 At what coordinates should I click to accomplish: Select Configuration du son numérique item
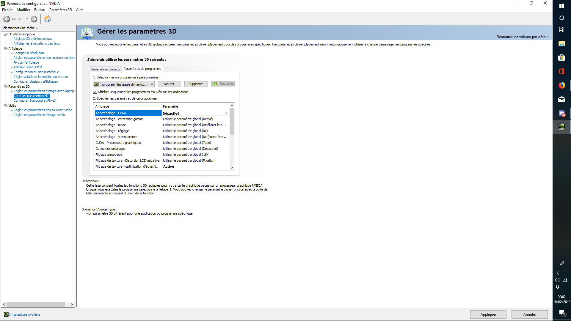36,72
